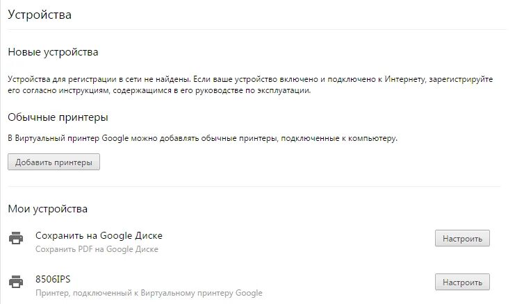Click the first line of the Новые устройства notice

[250, 80]
